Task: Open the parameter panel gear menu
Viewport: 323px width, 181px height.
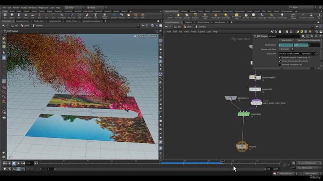Action: (x=303, y=36)
